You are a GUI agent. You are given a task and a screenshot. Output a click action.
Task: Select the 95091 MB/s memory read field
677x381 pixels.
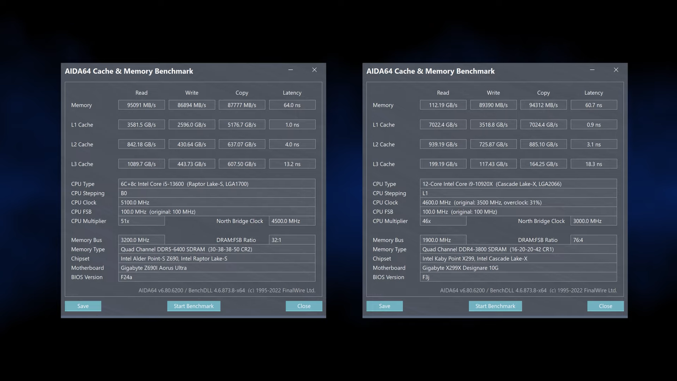[x=141, y=105]
